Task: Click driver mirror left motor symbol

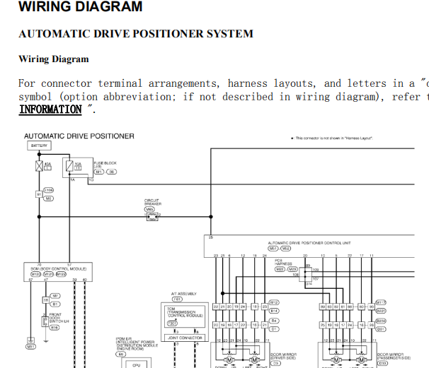Action: coord(229,360)
